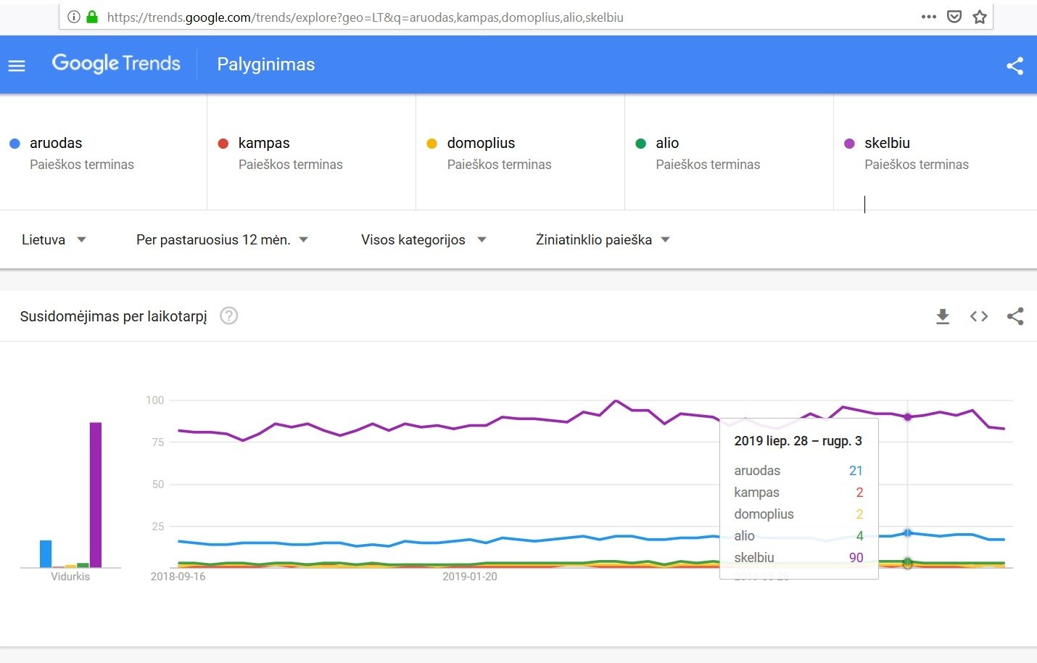Click the purple skelbiu average bar

[96, 495]
